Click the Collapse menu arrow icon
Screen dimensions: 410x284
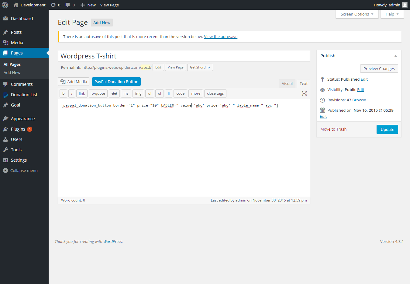(5, 170)
